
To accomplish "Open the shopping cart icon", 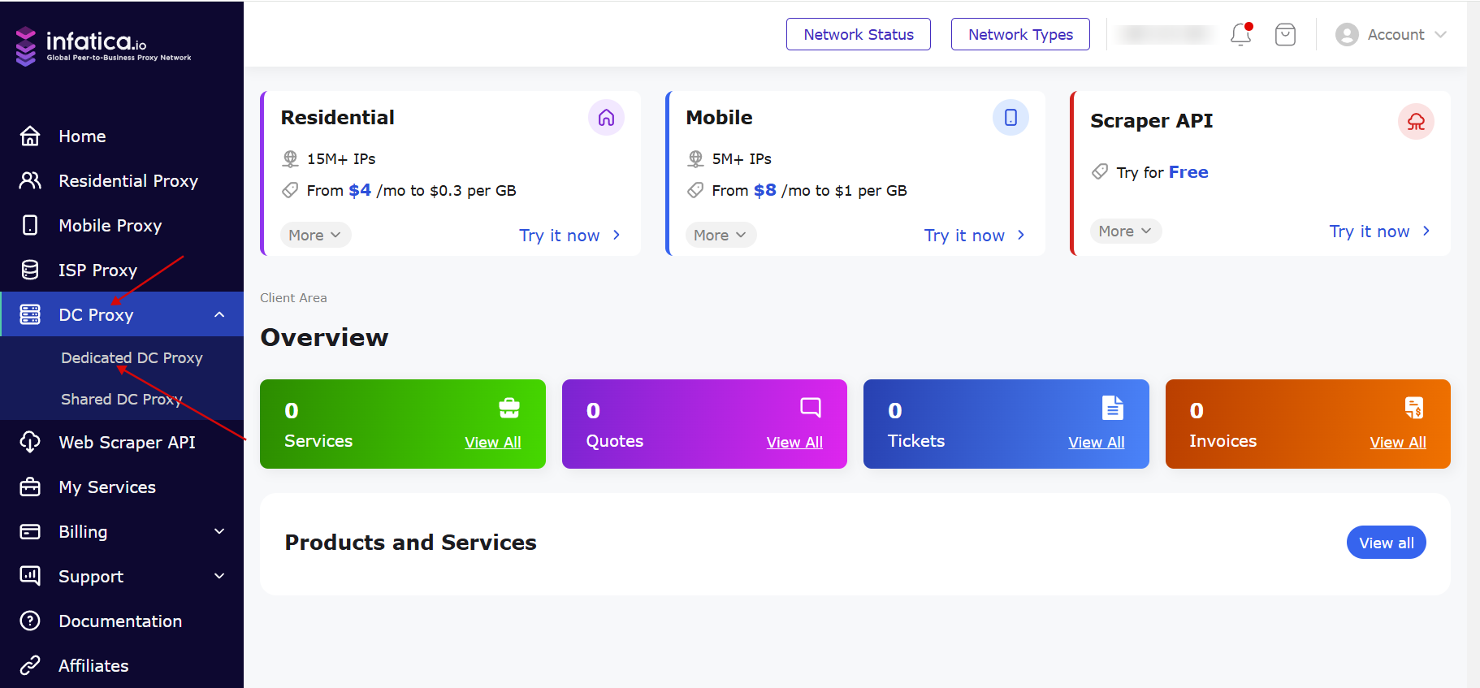I will (1285, 34).
